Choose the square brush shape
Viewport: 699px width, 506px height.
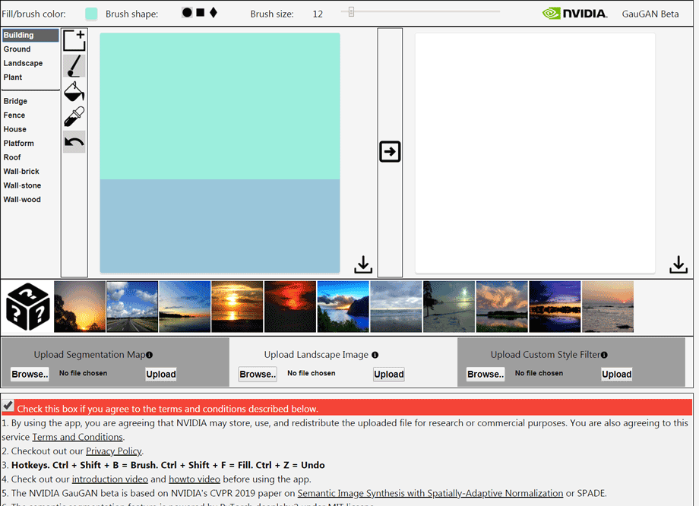coord(201,13)
